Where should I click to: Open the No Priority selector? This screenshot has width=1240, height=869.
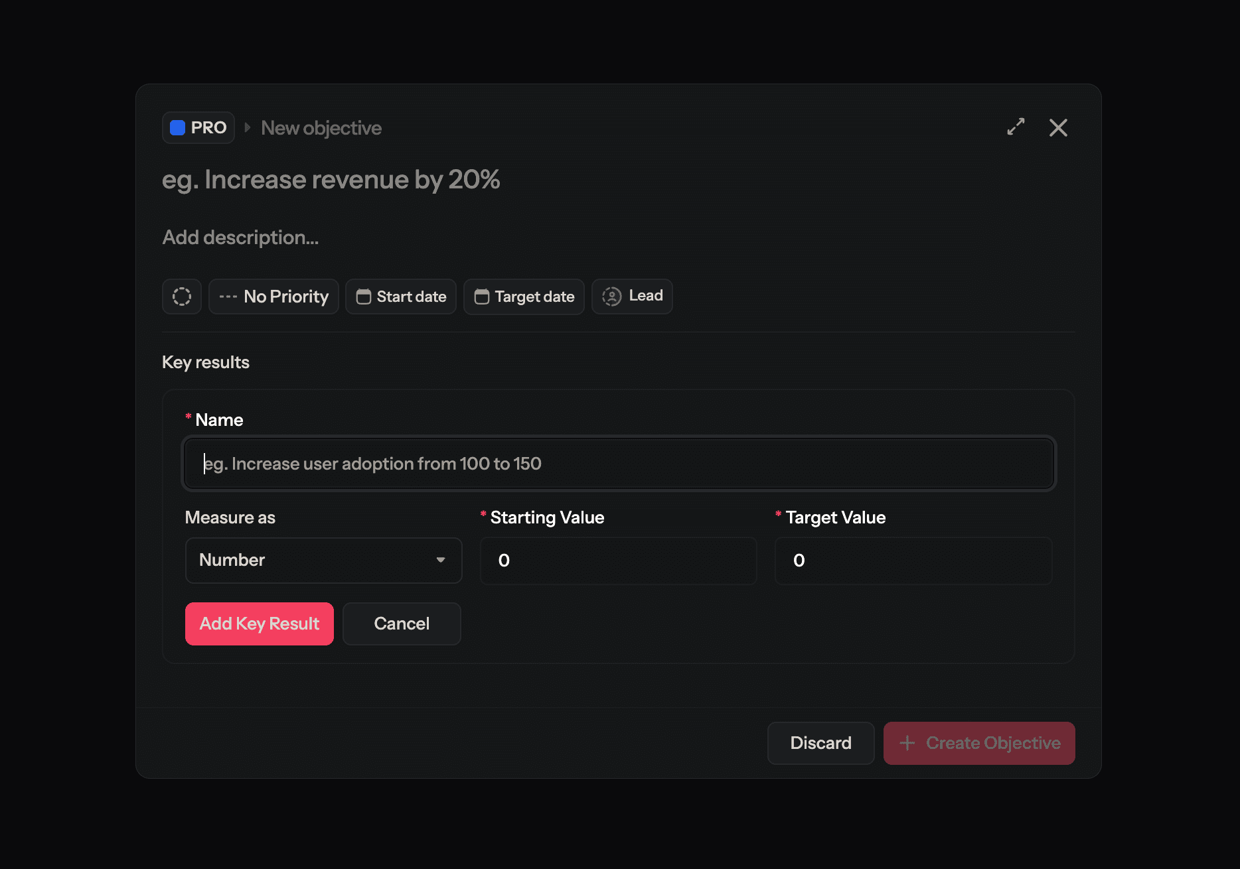coord(273,297)
